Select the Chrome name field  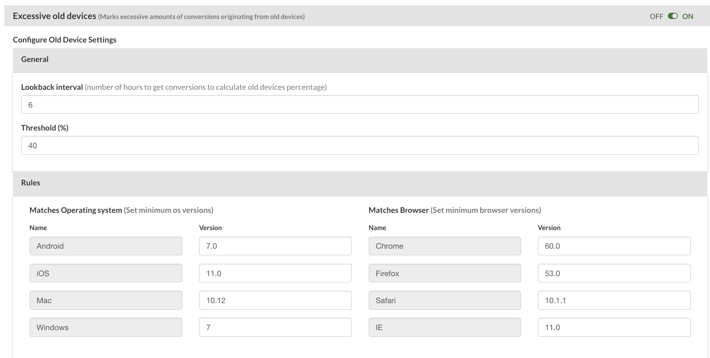coord(445,246)
